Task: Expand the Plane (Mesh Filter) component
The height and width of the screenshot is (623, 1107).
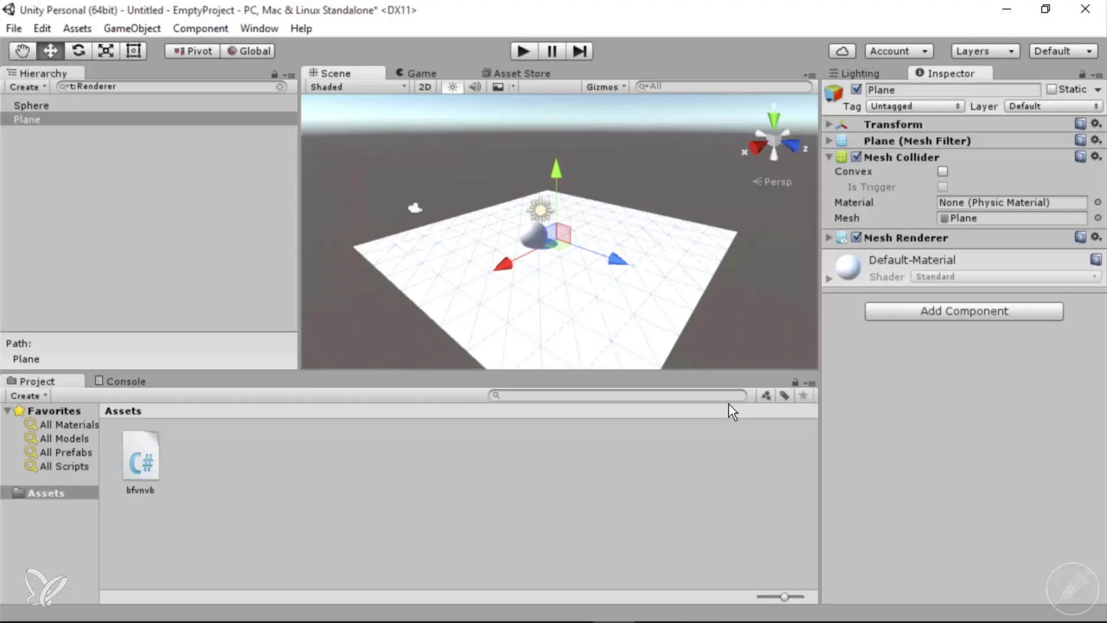Action: pyautogui.click(x=829, y=140)
